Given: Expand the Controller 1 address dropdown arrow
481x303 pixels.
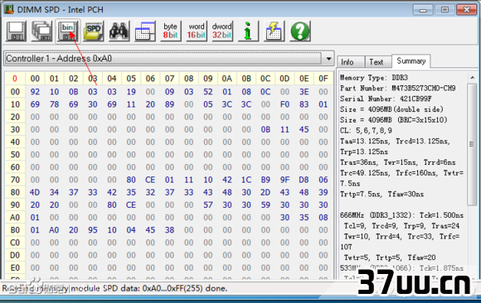Looking at the screenshot, I should pyautogui.click(x=328, y=59).
